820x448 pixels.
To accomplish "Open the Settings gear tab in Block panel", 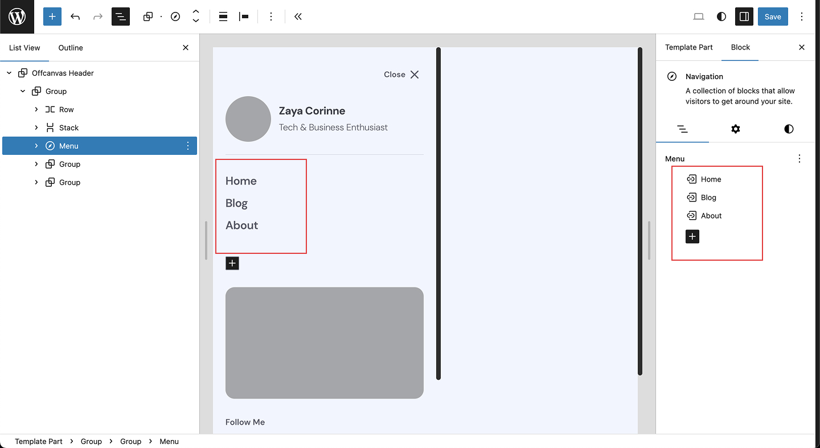I will [x=735, y=129].
